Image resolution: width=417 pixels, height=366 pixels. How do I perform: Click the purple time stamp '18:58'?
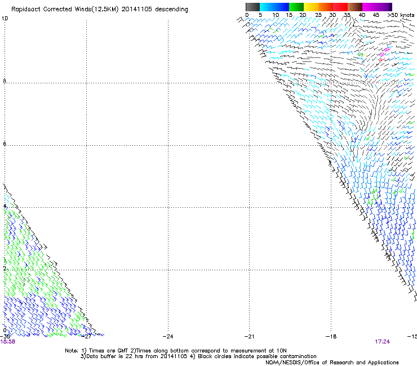pos(8,342)
